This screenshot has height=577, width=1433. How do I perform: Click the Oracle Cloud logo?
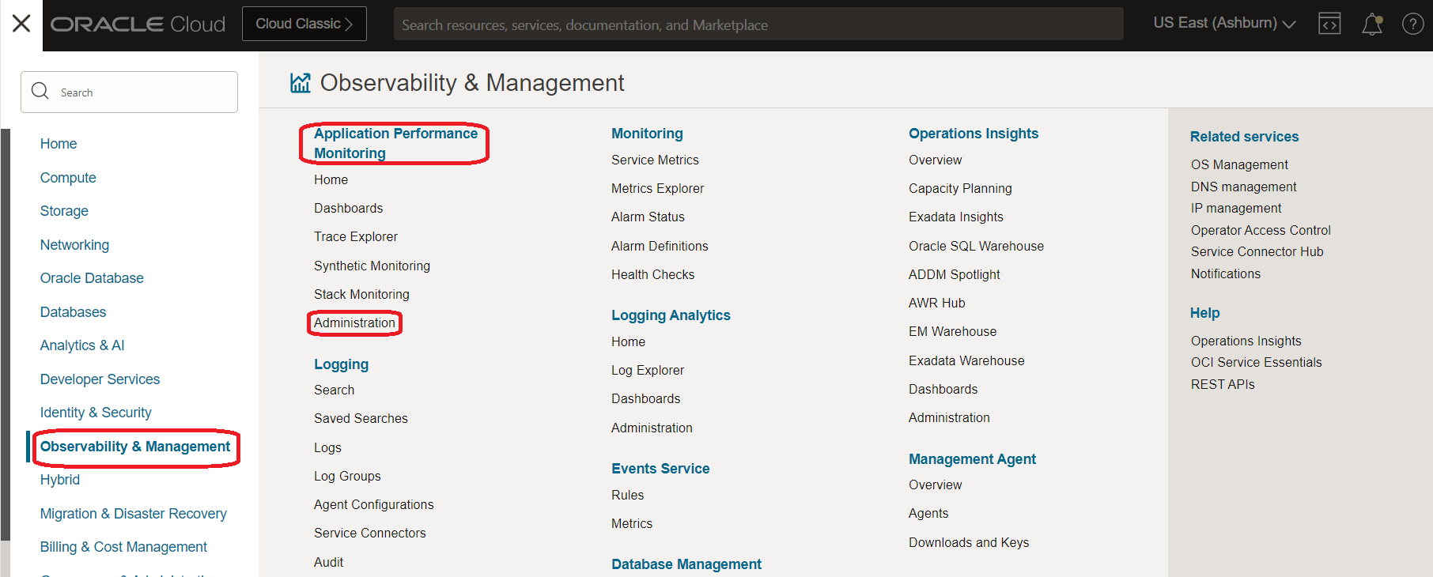pyautogui.click(x=138, y=25)
